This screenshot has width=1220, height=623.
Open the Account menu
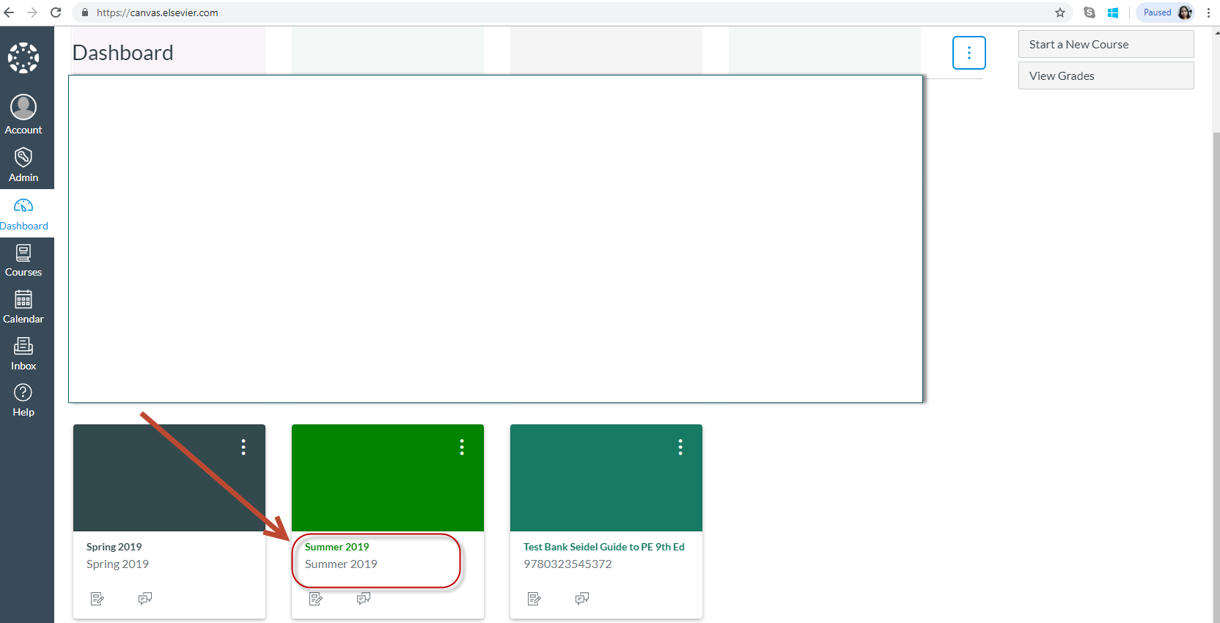click(23, 114)
